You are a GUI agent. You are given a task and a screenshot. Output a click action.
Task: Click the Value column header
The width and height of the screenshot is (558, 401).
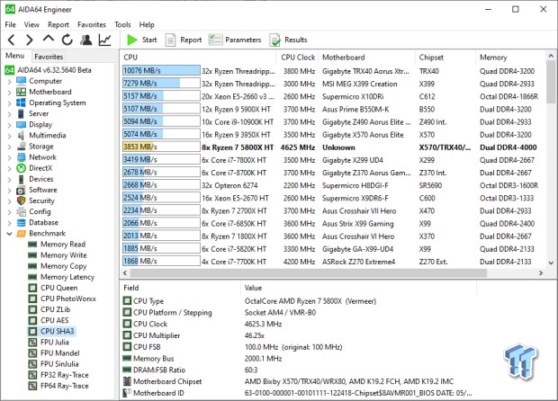[x=358, y=288]
